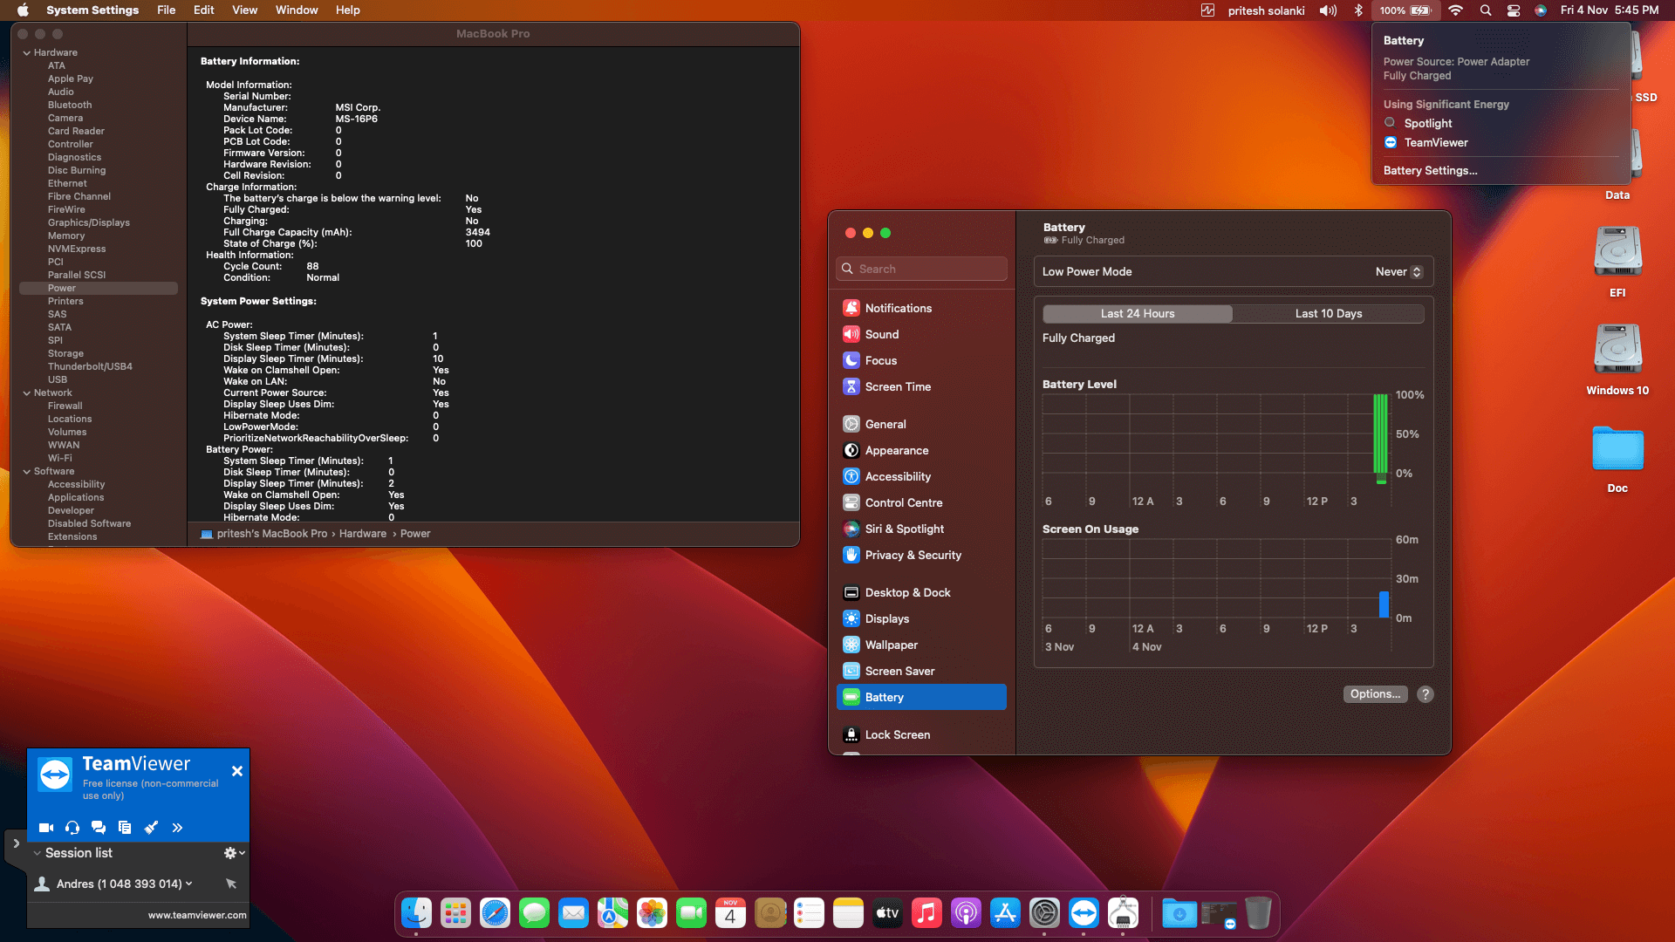Start video in TeamViewer panel
The image size is (1675, 942).
tap(46, 828)
